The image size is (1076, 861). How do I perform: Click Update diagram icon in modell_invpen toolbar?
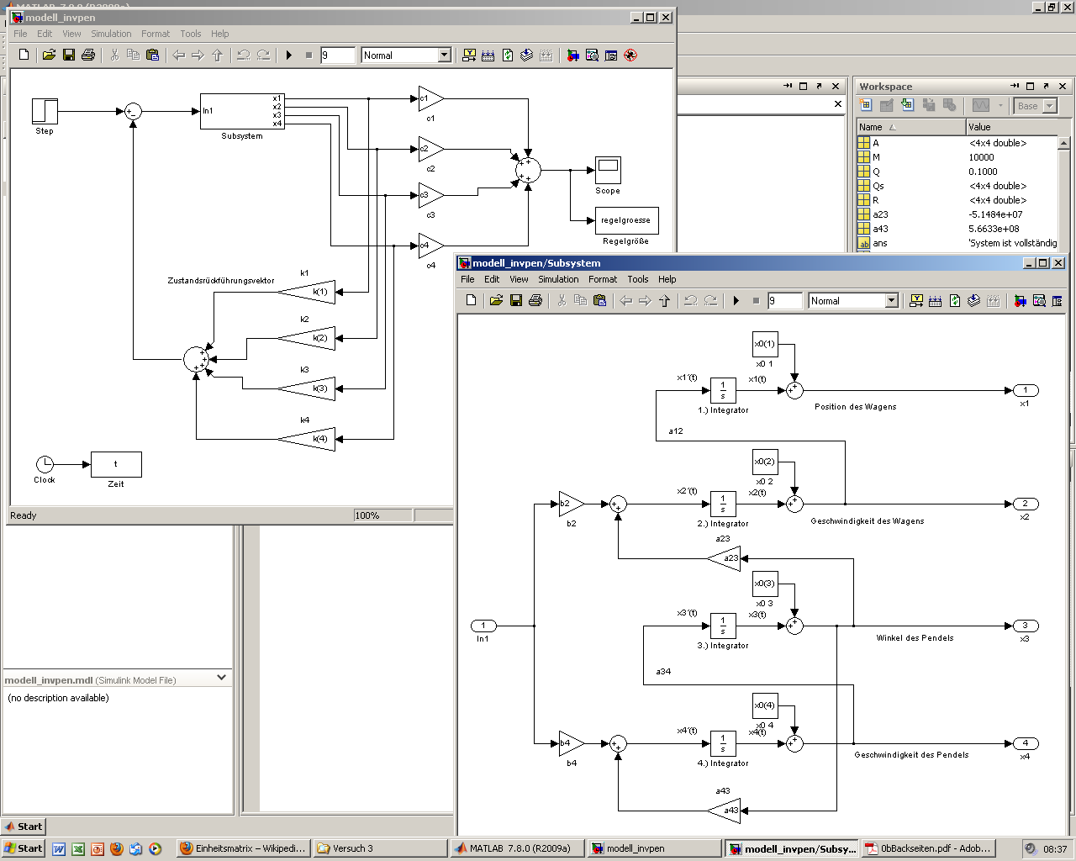tap(526, 55)
